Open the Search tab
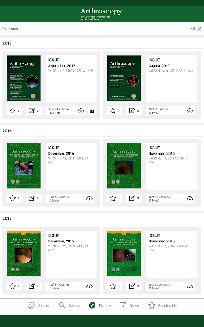Screen dimensions: 204x327 tap(69, 305)
